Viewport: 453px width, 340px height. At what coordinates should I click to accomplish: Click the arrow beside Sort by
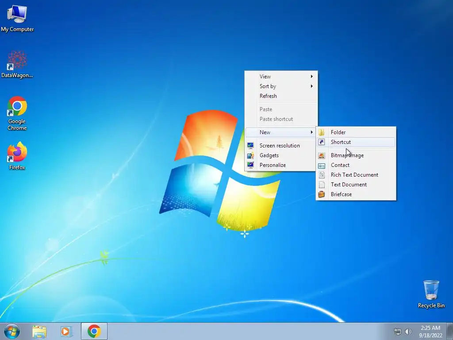tap(312, 86)
